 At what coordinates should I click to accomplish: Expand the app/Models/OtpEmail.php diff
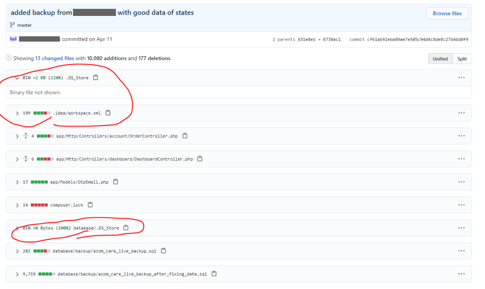17,182
